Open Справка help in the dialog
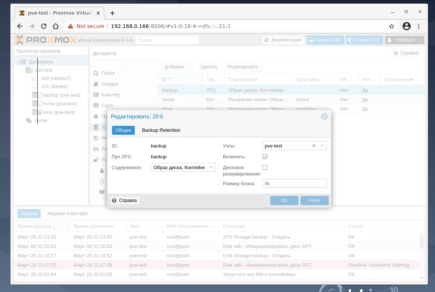The image size is (435, 292). (x=125, y=200)
